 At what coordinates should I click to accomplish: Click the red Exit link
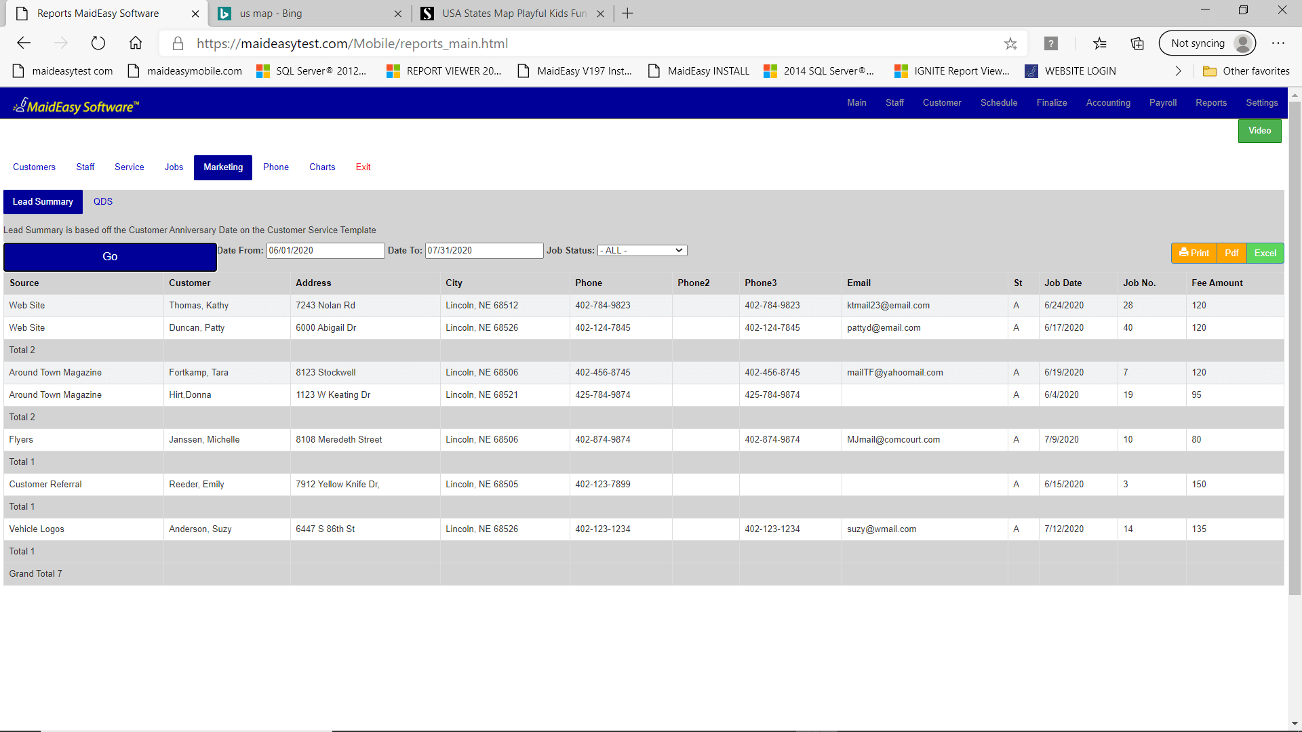click(x=363, y=167)
